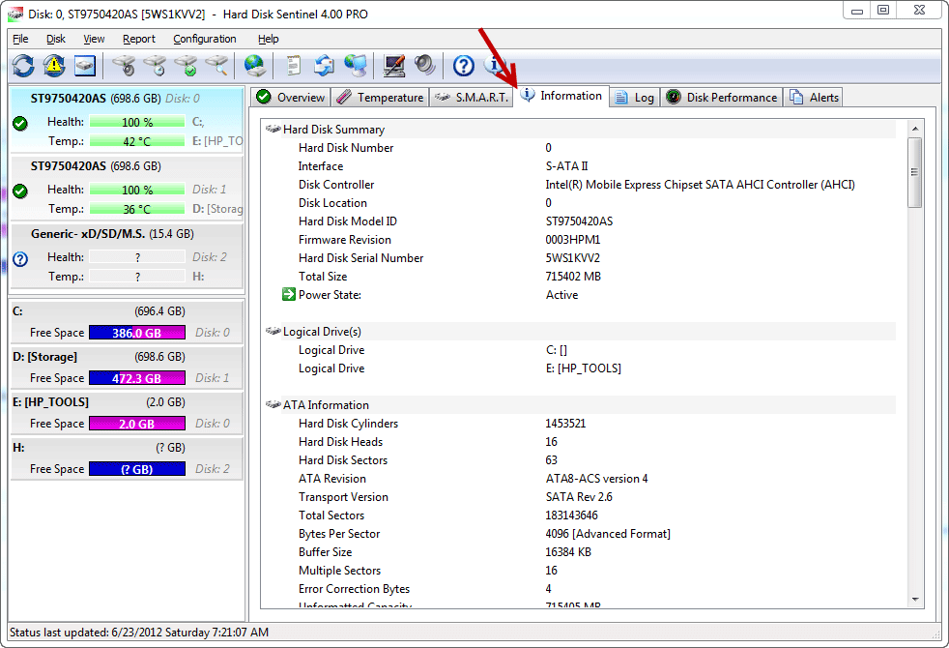The width and height of the screenshot is (949, 648).
Task: Click the disk icon with magnifying glass
Action: click(x=216, y=66)
